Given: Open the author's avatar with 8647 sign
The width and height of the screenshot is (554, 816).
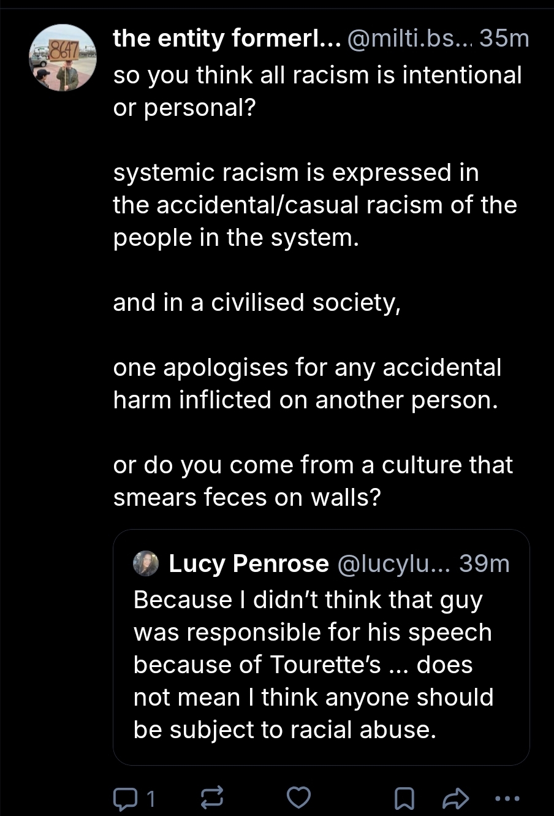Looking at the screenshot, I should (x=63, y=58).
